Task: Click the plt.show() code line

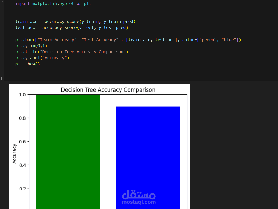Action: click(28, 64)
